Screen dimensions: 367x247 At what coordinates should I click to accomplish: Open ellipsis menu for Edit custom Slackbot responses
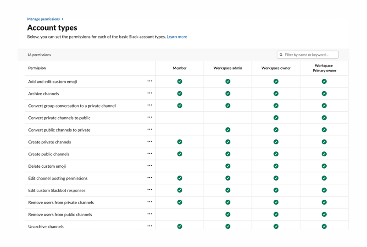150,190
